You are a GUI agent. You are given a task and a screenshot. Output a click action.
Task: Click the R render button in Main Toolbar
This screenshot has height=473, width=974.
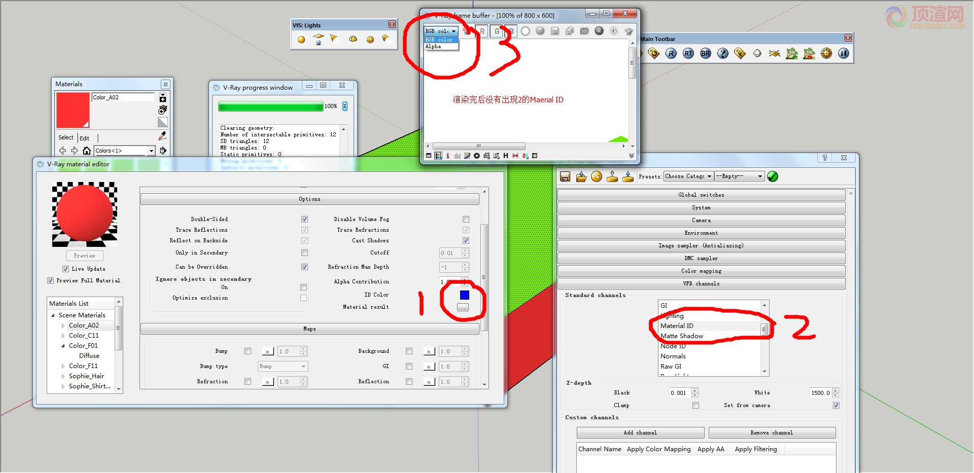tap(671, 53)
